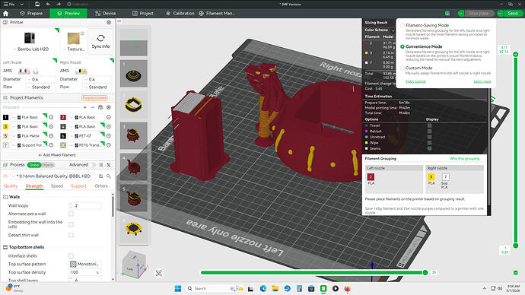Viewport: 525px width, 295px height.
Task: Toggle Embedding the wall into the infill checkbox
Action: (x=71, y=224)
